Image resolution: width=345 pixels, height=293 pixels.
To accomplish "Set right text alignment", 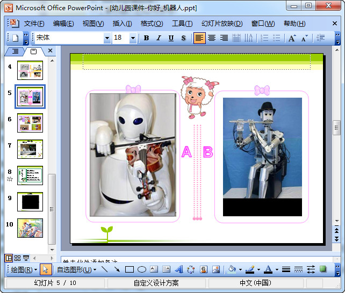I will click(x=224, y=38).
